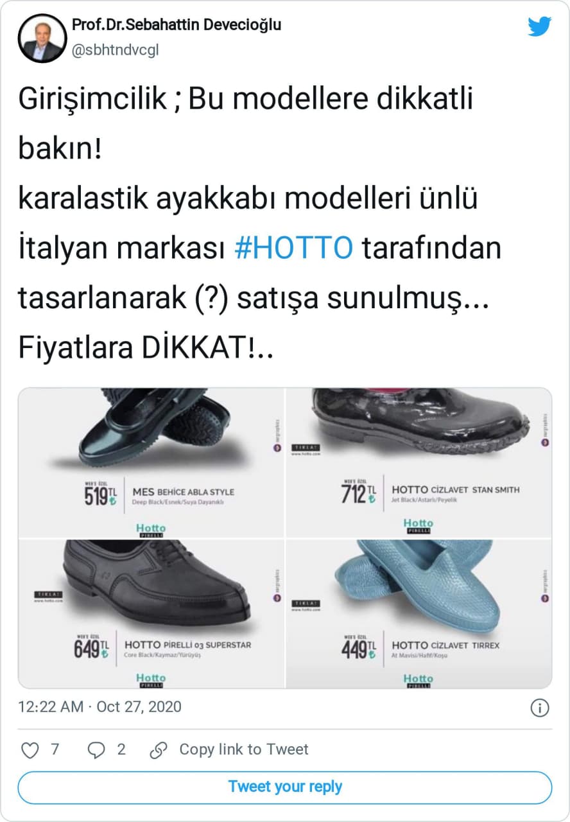Click Tweet your reply button
This screenshot has width=570, height=822.
pyautogui.click(x=285, y=787)
